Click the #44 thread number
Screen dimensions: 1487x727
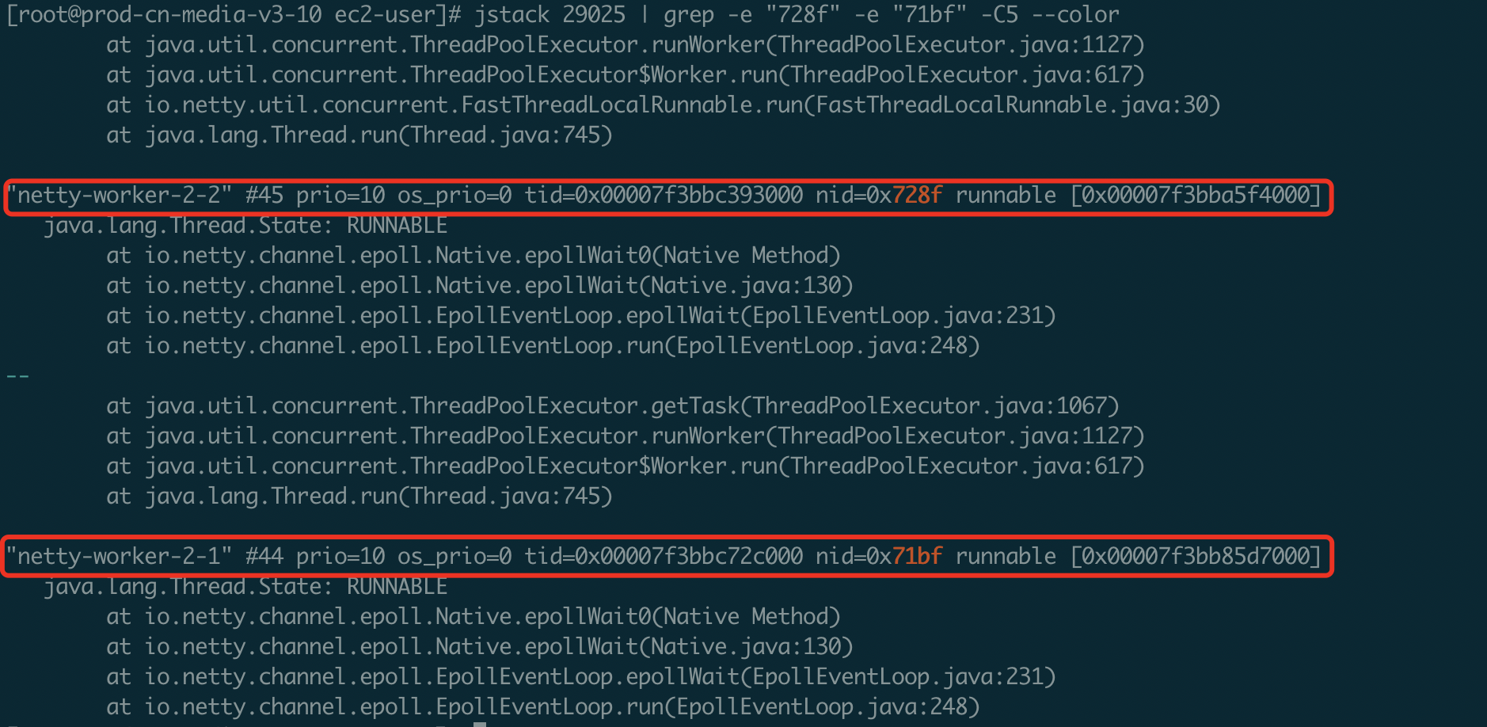point(264,557)
